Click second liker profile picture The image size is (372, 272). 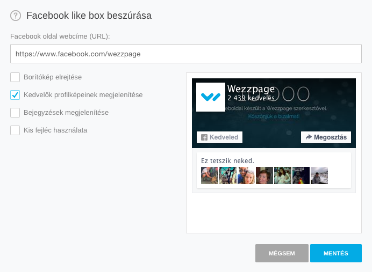tap(228, 175)
